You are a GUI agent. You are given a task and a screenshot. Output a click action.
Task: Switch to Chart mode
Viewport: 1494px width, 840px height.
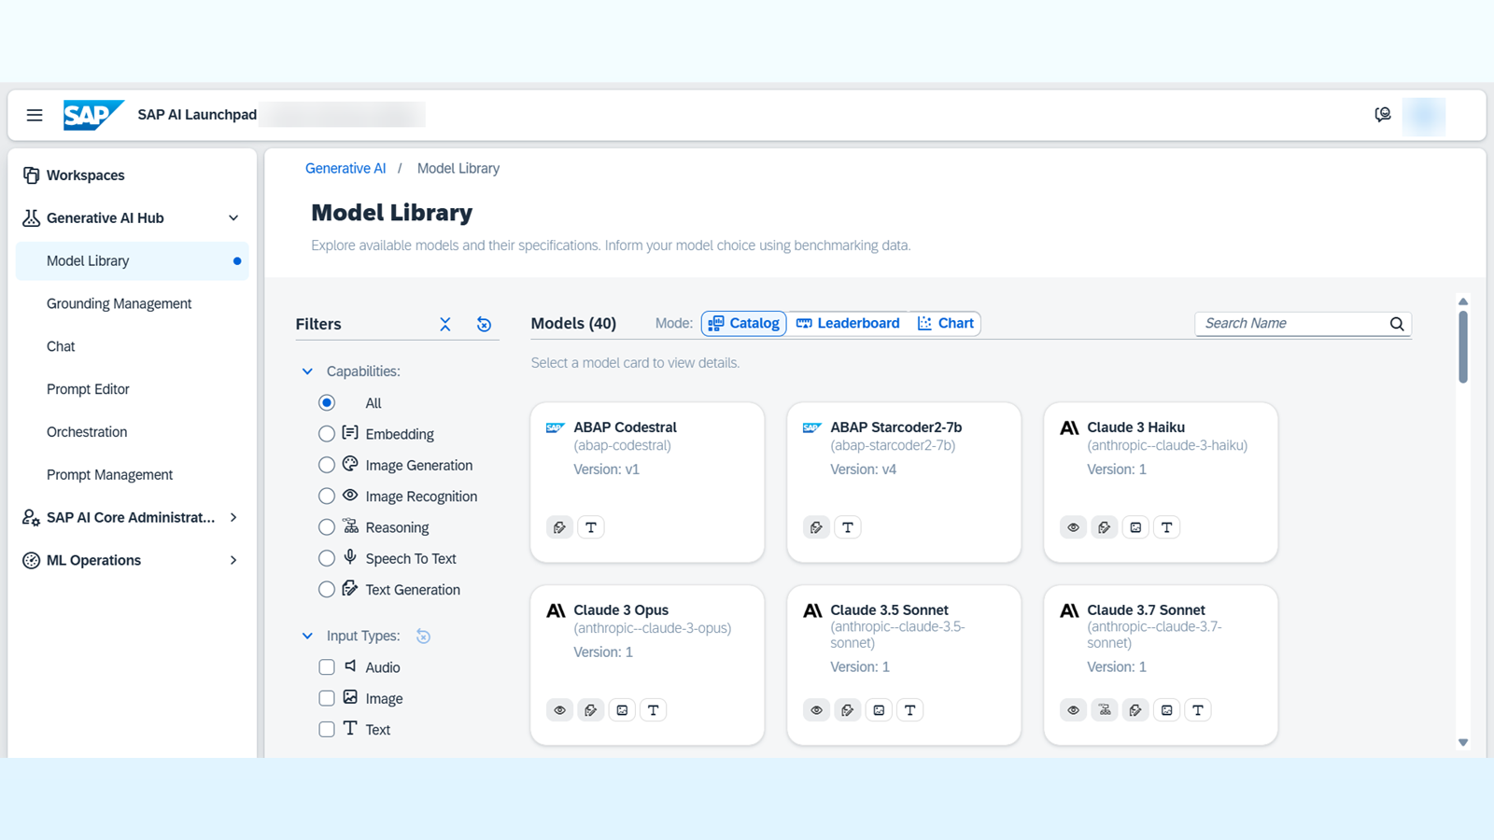click(x=946, y=324)
